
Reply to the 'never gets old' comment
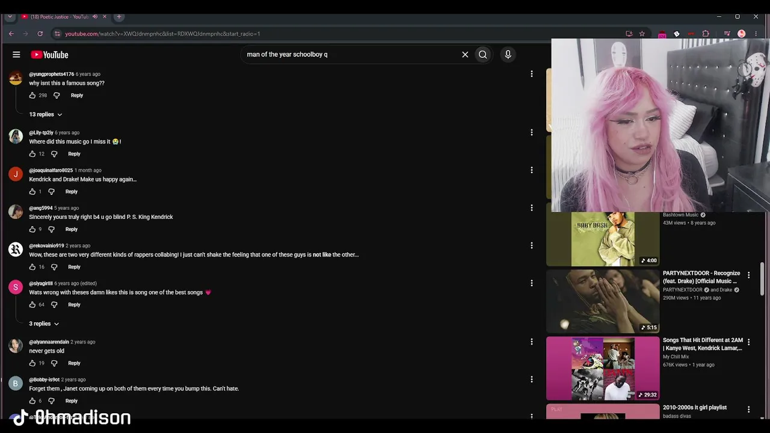74,363
